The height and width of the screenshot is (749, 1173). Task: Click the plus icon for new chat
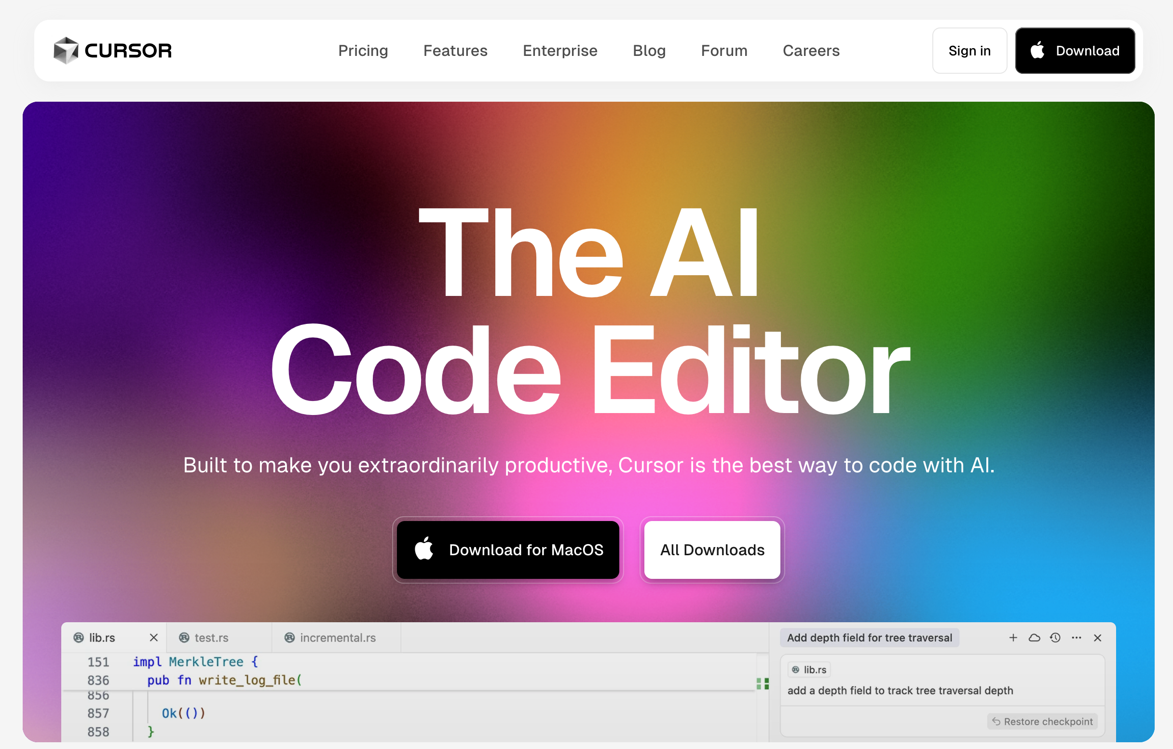tap(1013, 638)
